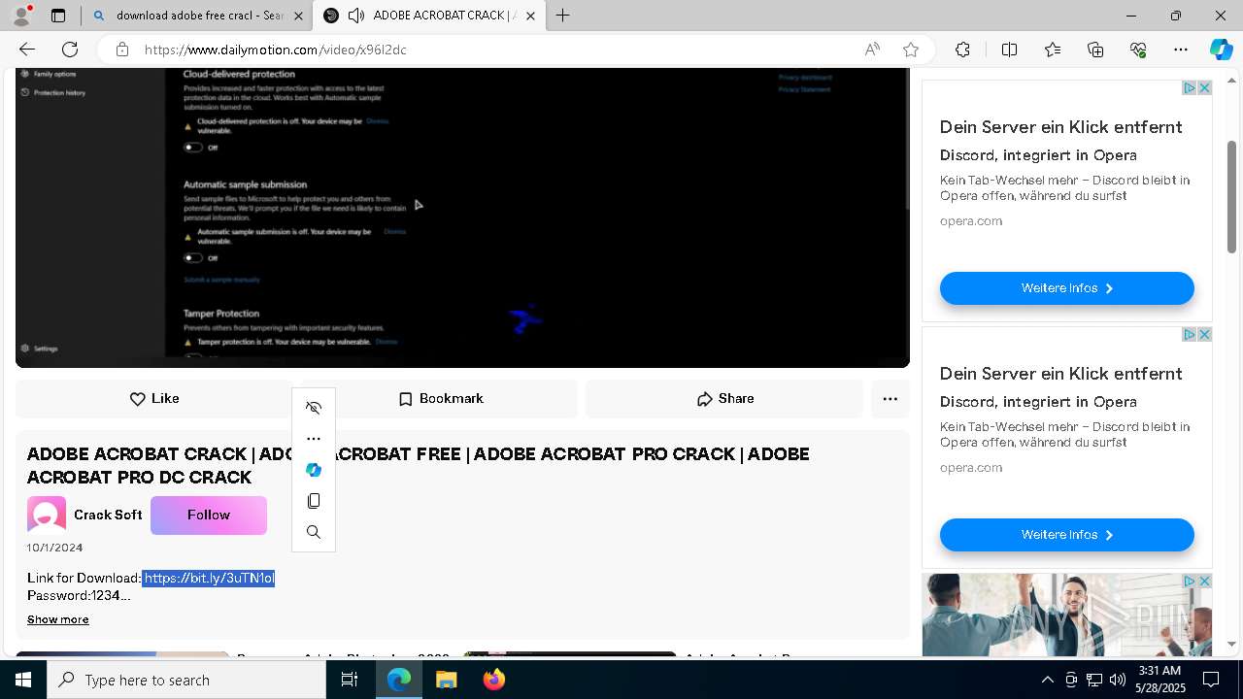This screenshot has width=1243, height=699.
Task: Open more video options ellipsis
Action: (890, 399)
